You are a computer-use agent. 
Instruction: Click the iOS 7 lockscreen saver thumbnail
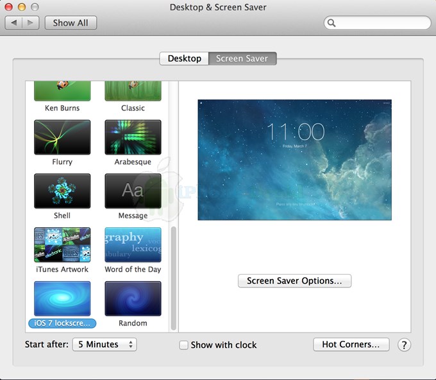(62, 298)
